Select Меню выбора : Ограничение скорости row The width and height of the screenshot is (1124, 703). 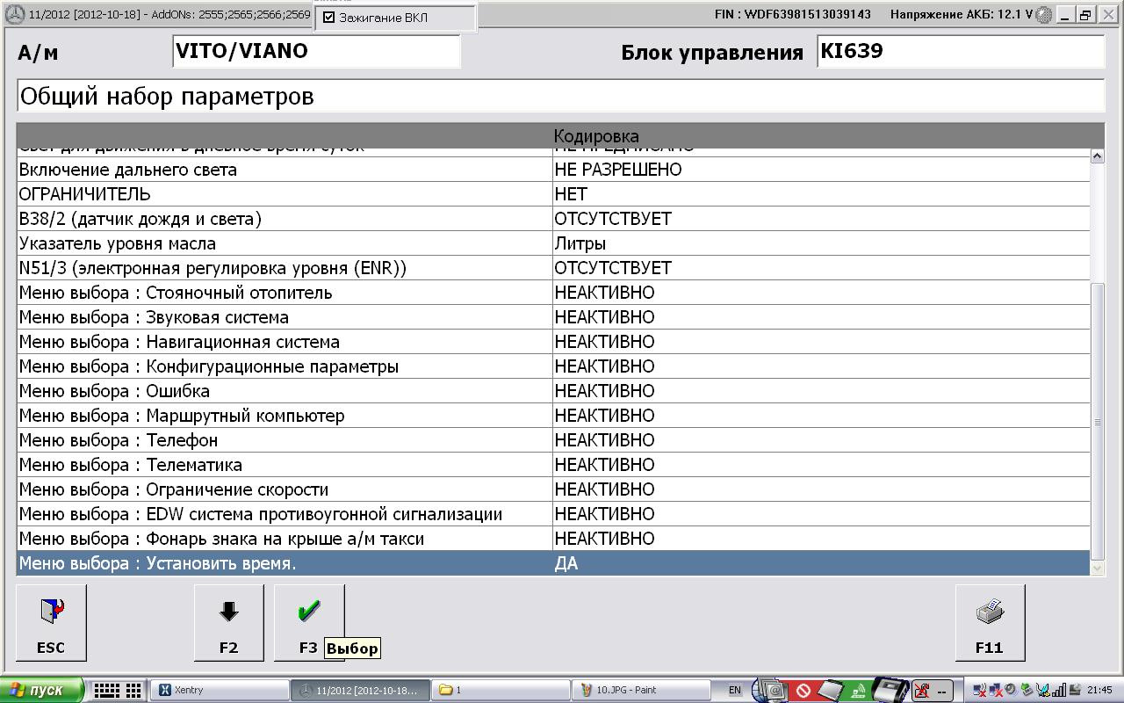(553, 489)
